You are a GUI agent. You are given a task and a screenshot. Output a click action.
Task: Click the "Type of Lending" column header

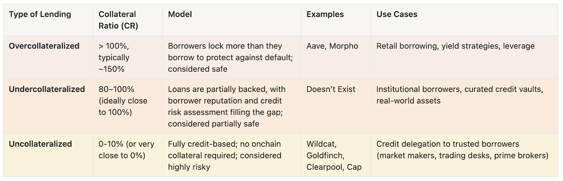tap(40, 14)
